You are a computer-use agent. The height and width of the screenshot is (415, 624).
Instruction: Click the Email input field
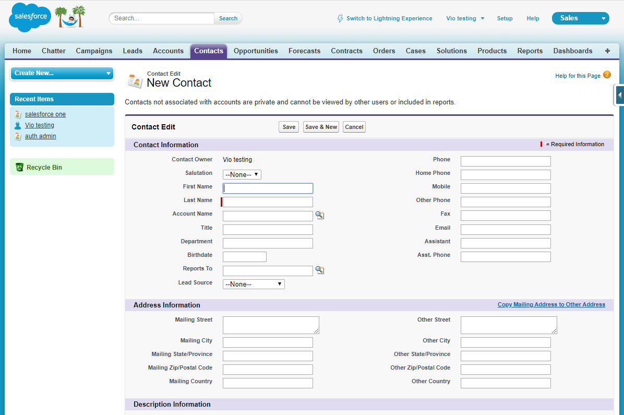[506, 229]
